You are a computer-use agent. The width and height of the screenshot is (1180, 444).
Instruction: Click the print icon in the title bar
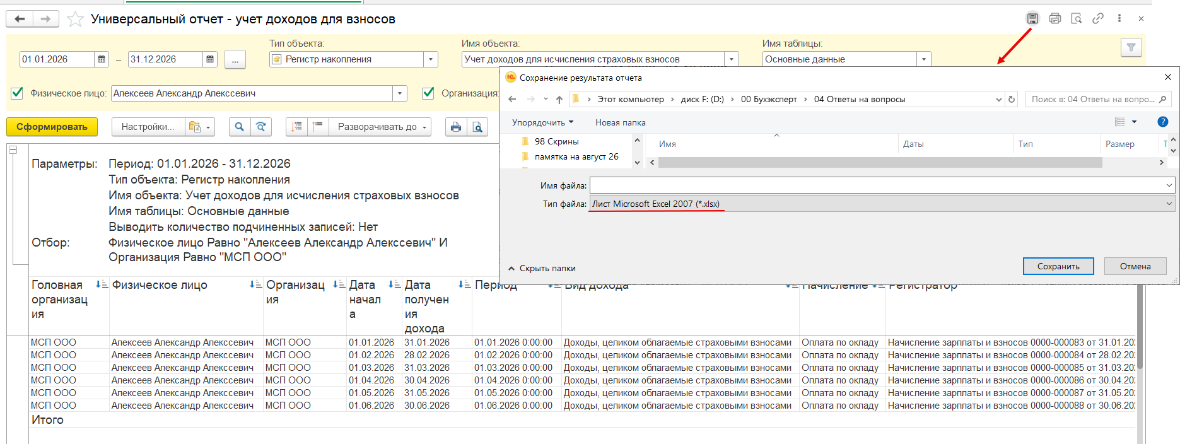point(1054,18)
